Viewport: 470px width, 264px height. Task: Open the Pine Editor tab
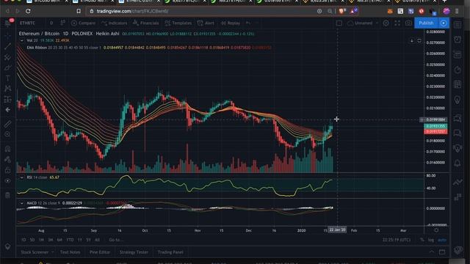pos(100,252)
